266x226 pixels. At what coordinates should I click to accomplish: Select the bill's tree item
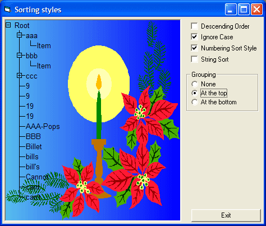33,167
